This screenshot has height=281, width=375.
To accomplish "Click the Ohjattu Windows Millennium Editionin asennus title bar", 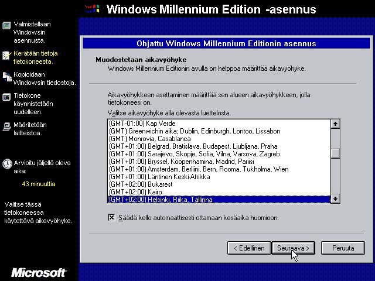I will point(226,43).
